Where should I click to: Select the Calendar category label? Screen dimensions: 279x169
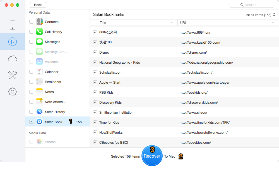[52, 72]
